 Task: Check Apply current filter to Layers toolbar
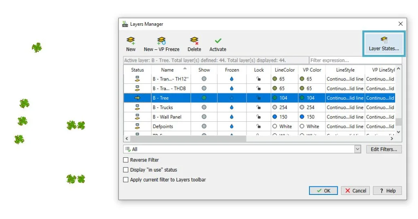126,180
